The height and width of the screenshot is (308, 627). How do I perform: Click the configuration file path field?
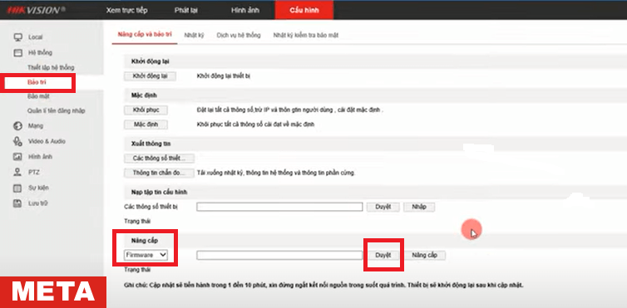(x=279, y=207)
